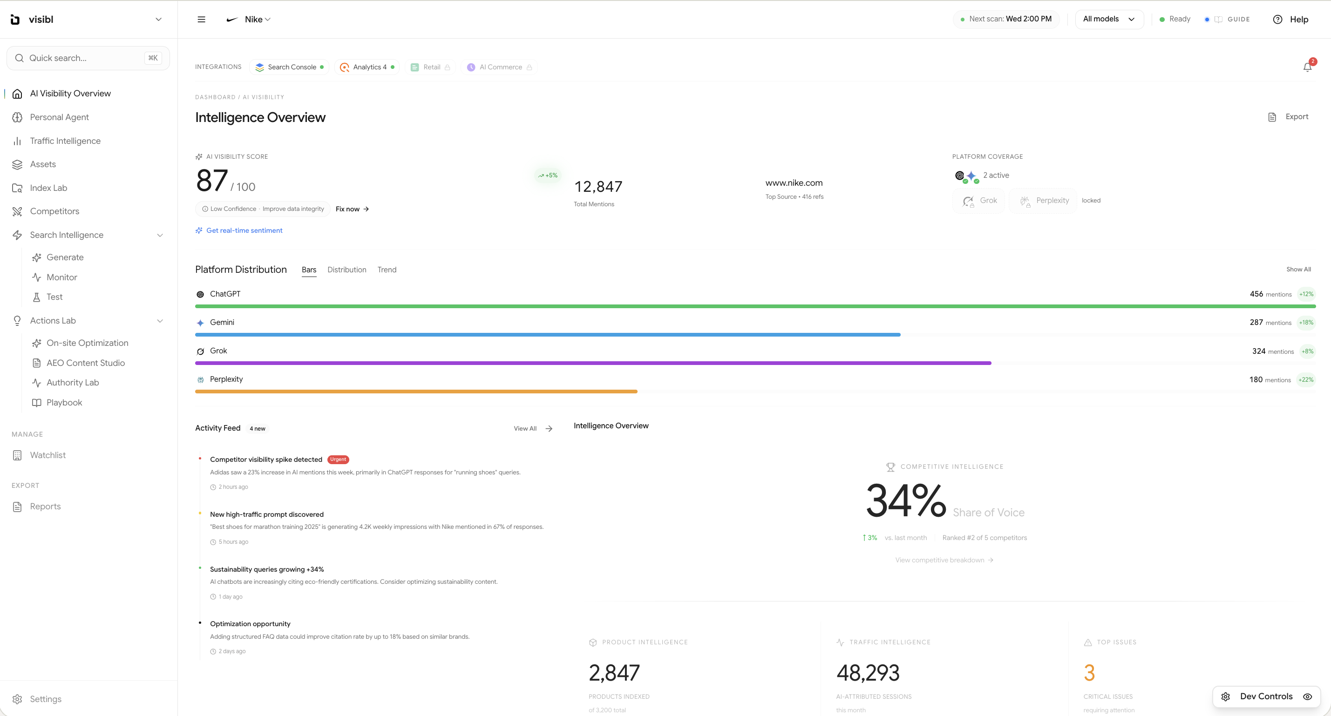Click the GUIDE book icon
The width and height of the screenshot is (1331, 716).
coord(1220,19)
